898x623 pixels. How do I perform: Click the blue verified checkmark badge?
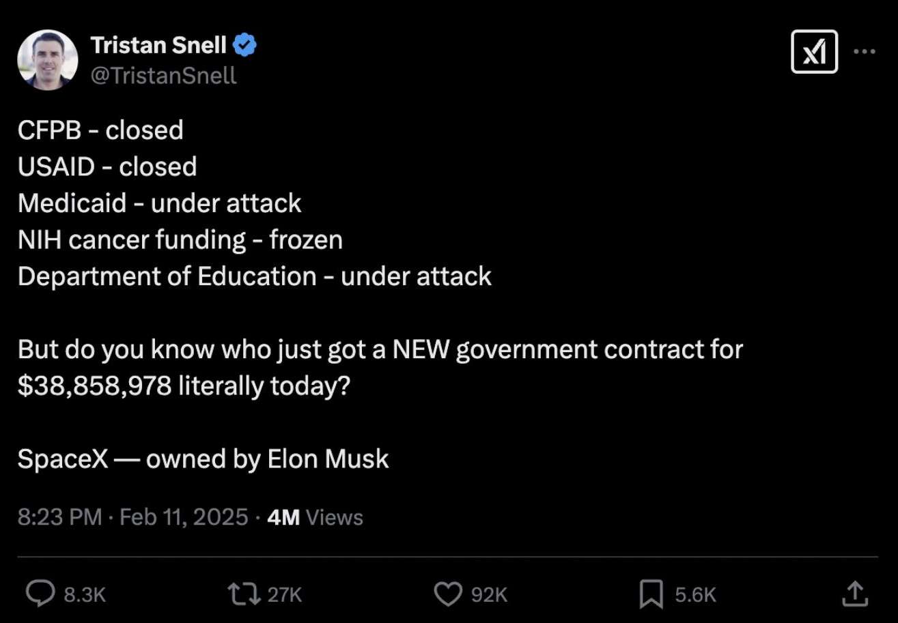[245, 46]
